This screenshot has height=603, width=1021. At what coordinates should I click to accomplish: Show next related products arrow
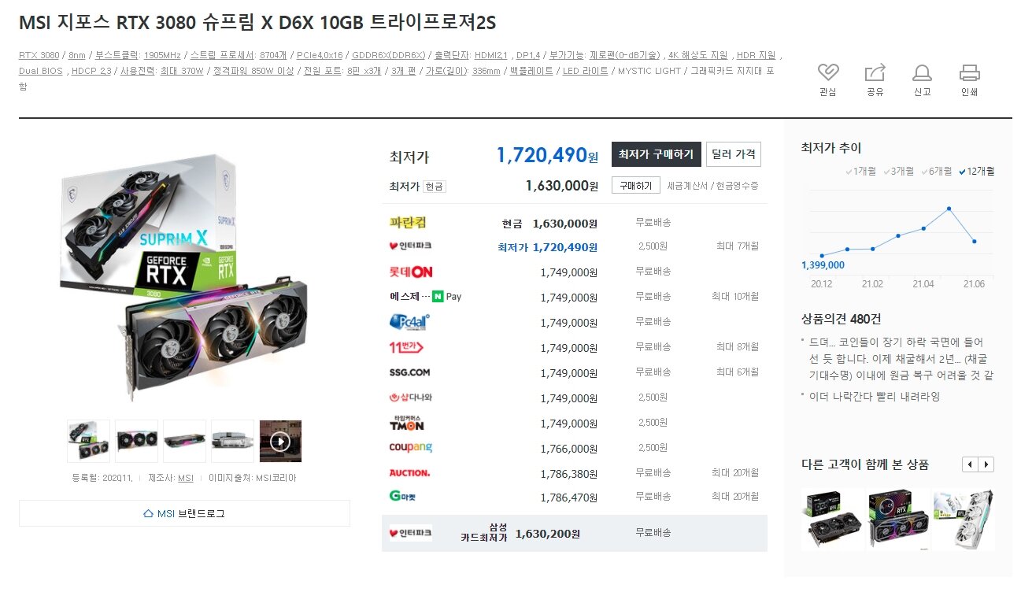[986, 464]
